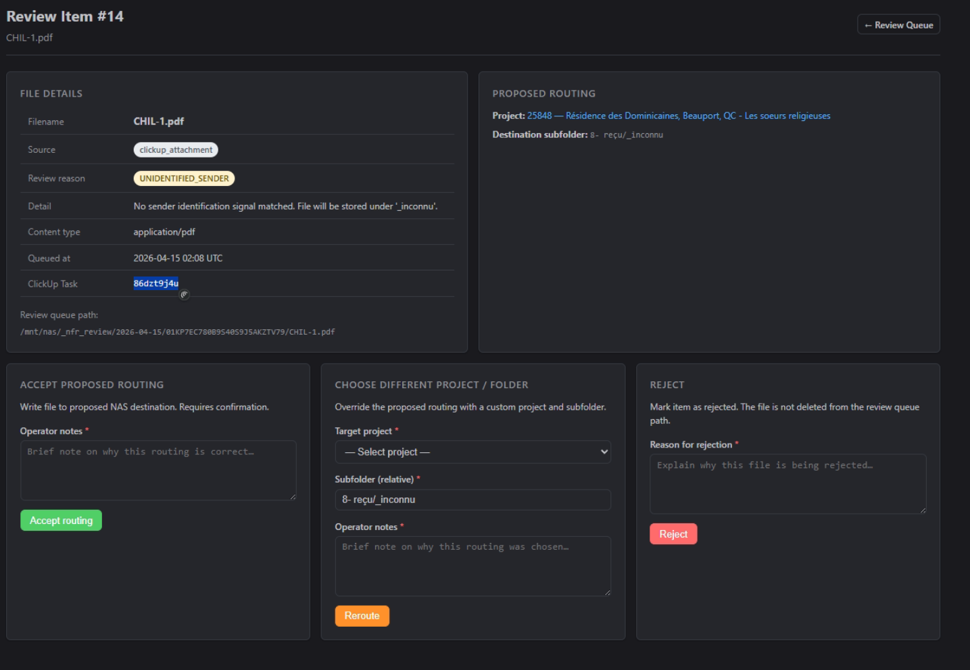Go back to the Review Queue
The height and width of the screenshot is (670, 970).
coord(898,25)
